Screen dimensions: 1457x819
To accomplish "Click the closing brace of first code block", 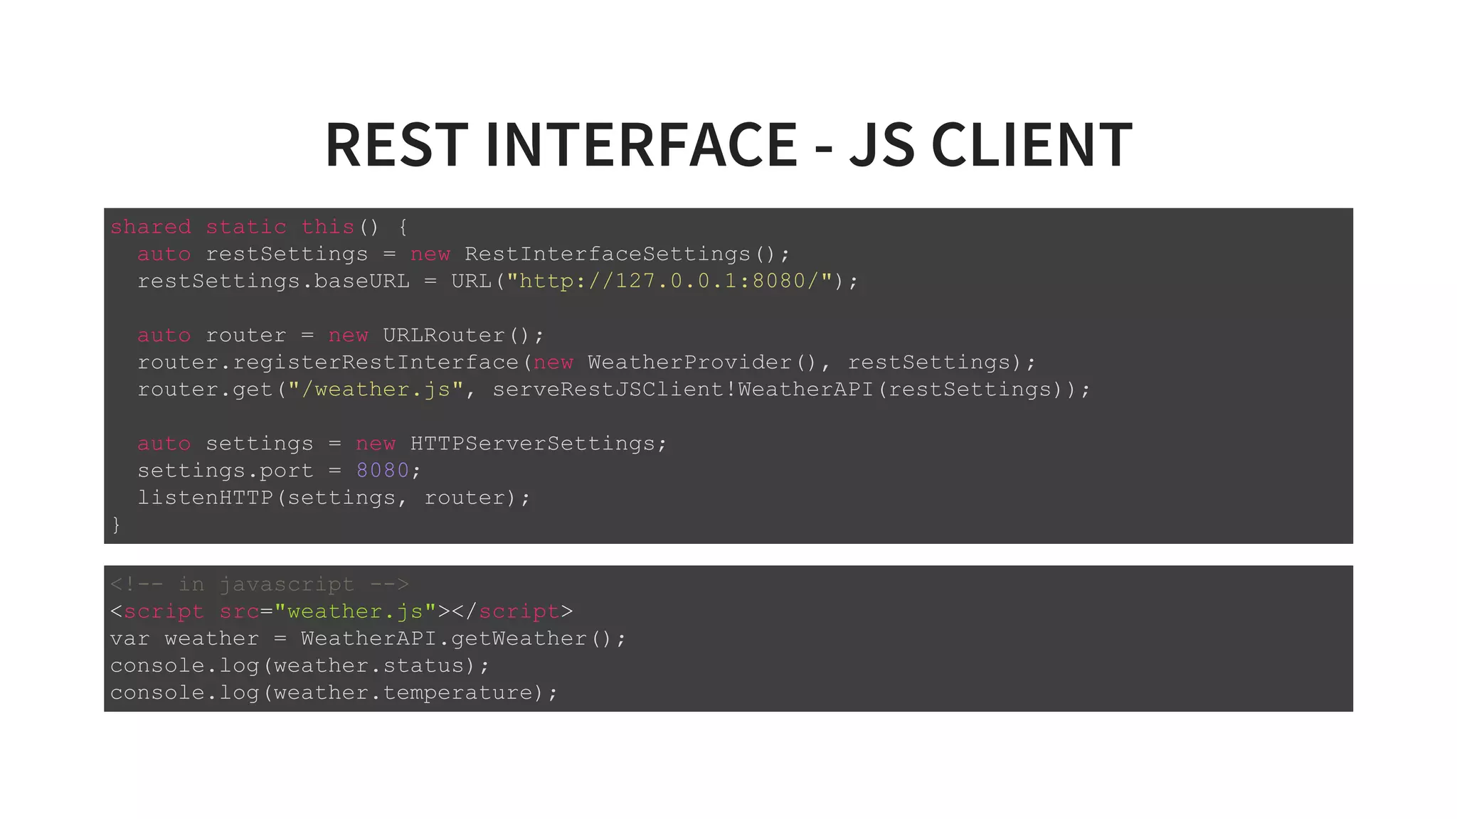I will pyautogui.click(x=117, y=524).
